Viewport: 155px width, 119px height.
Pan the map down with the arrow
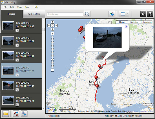pyautogui.click(x=52, y=29)
